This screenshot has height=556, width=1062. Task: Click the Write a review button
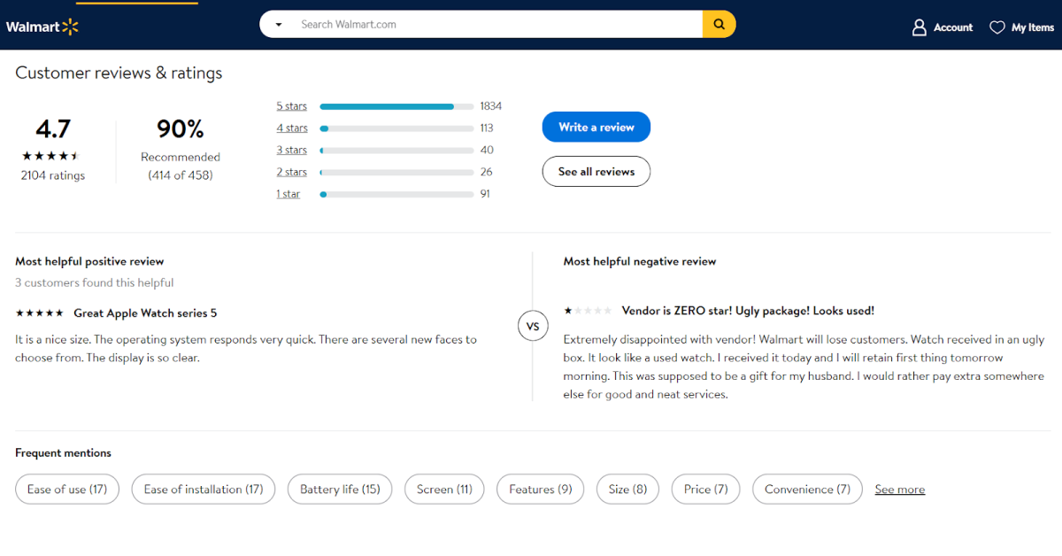pos(596,127)
